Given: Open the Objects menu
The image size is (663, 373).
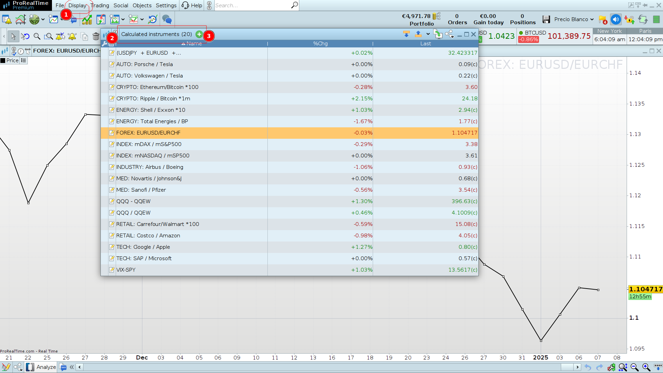Looking at the screenshot, I should click(142, 6).
